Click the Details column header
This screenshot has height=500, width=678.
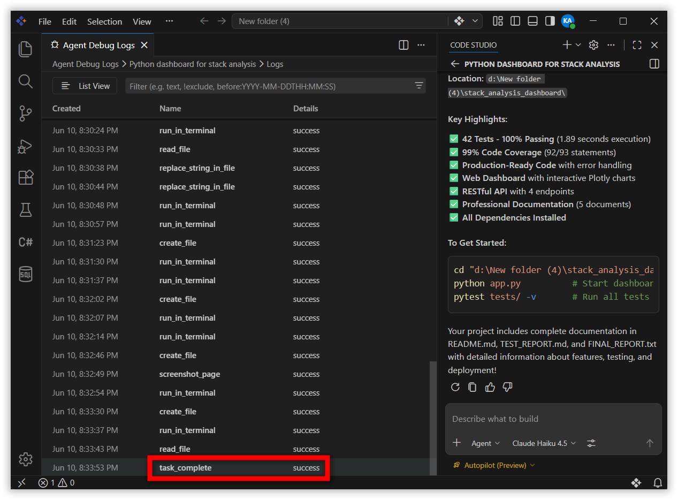tap(306, 108)
